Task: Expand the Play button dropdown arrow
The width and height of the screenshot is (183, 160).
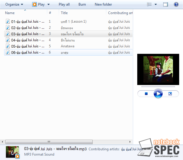Action: click(49, 4)
